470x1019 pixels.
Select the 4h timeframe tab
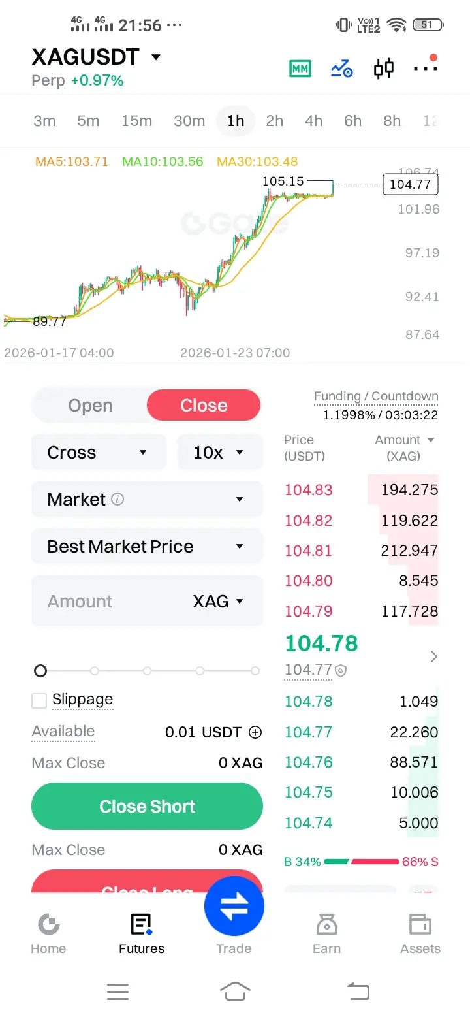click(313, 121)
